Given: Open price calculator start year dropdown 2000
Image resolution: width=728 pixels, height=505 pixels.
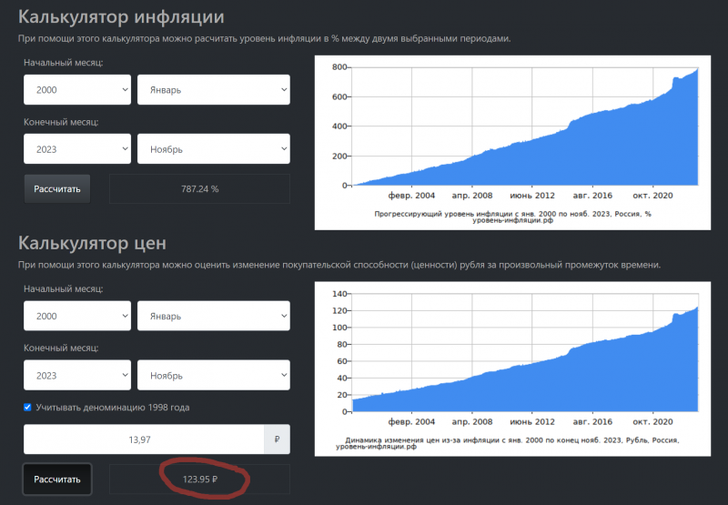Looking at the screenshot, I should (77, 316).
